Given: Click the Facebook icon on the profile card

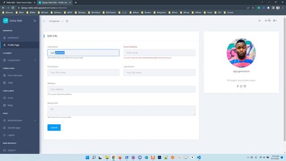Looking at the screenshot, I should tap(238, 86).
